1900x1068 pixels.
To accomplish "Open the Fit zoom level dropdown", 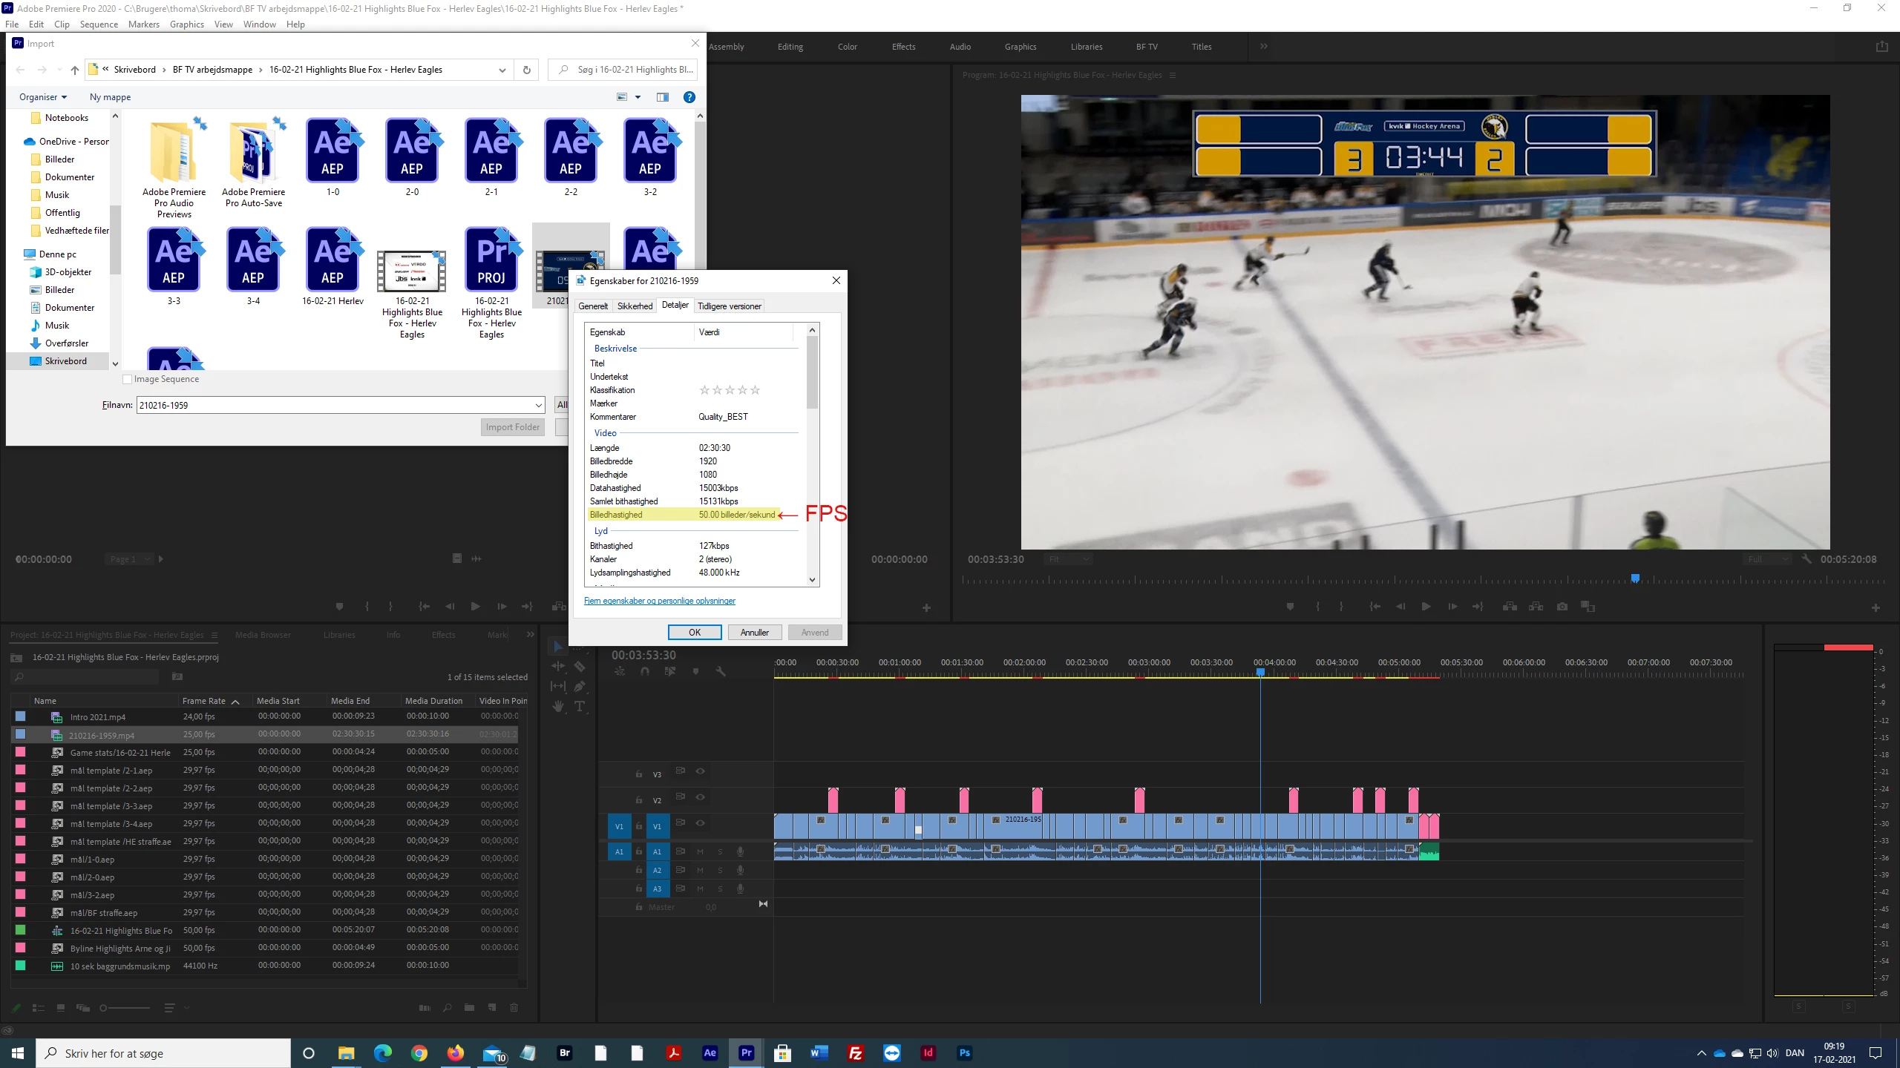I will (x=1069, y=559).
